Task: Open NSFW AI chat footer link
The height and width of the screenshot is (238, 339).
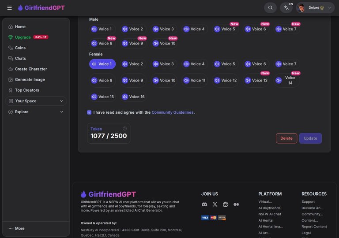Action: pos(270,214)
